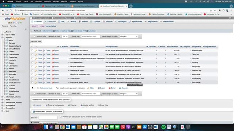Open the Music app from the dock

(x=123, y=127)
